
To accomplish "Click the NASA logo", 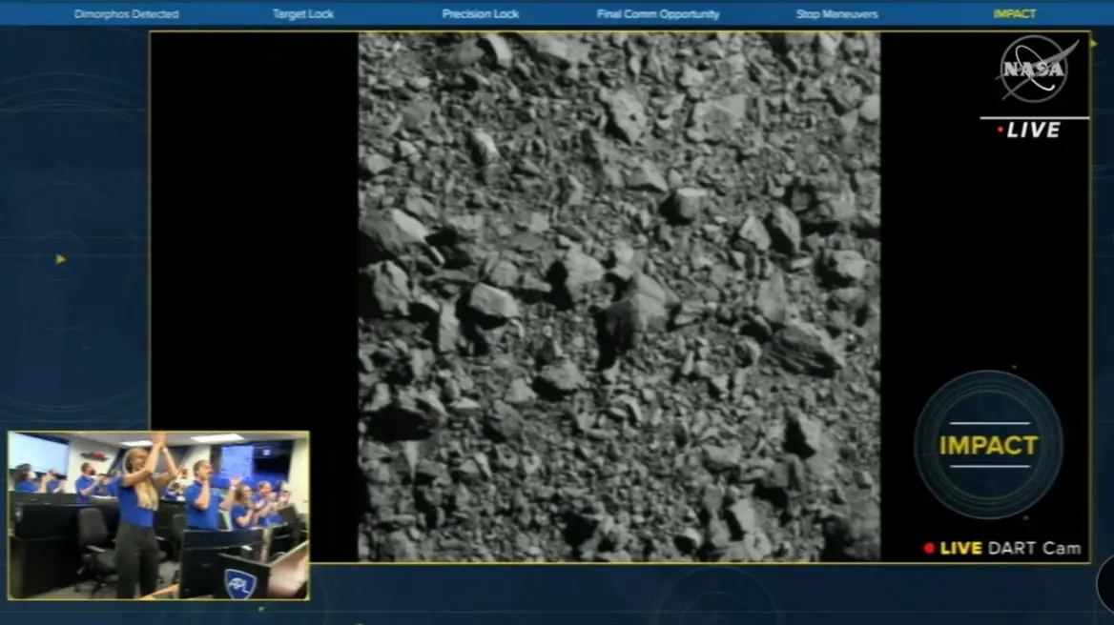I will 1036,71.
